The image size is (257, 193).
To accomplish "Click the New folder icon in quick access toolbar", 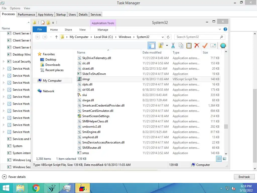I will point(48,23).
